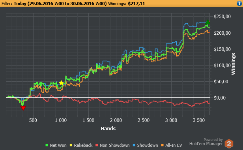Click the 500 hands axis label
This screenshot has width=243, height=150.
33,120
